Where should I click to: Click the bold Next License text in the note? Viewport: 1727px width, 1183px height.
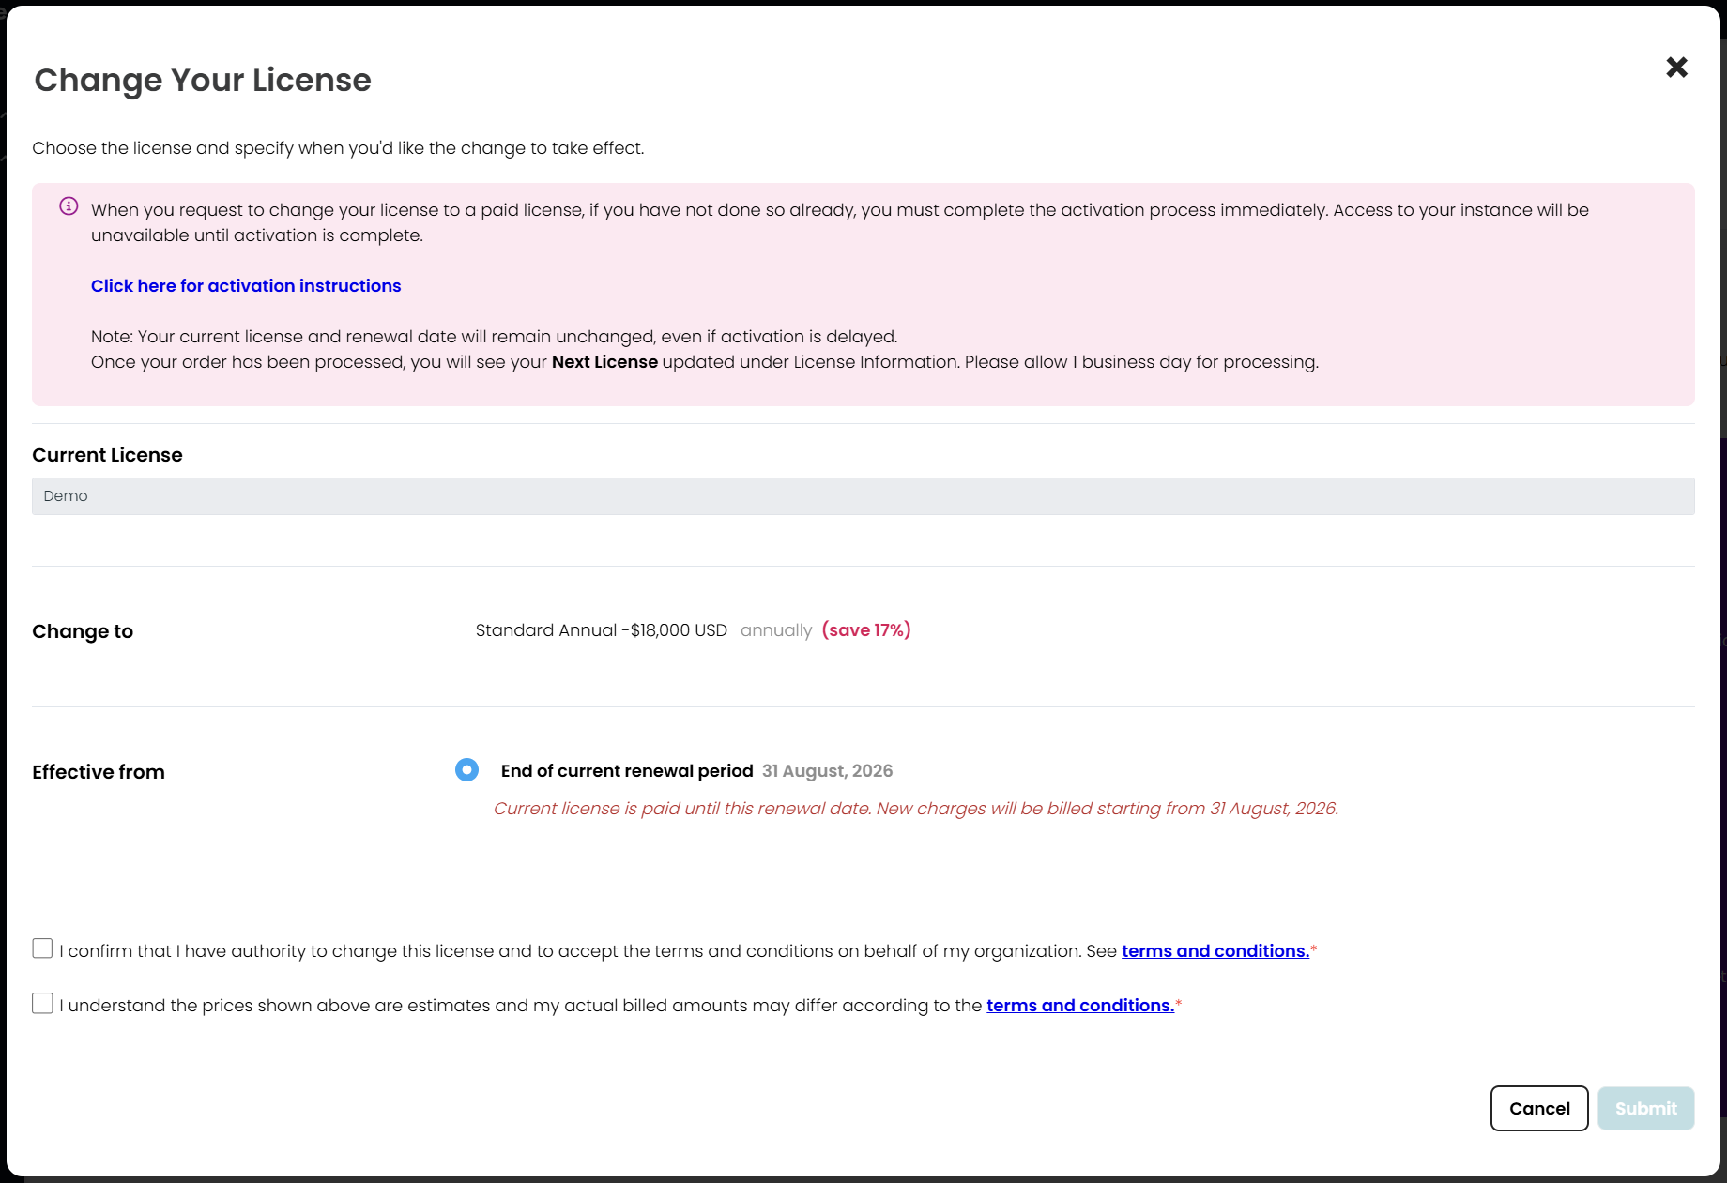pyautogui.click(x=604, y=361)
